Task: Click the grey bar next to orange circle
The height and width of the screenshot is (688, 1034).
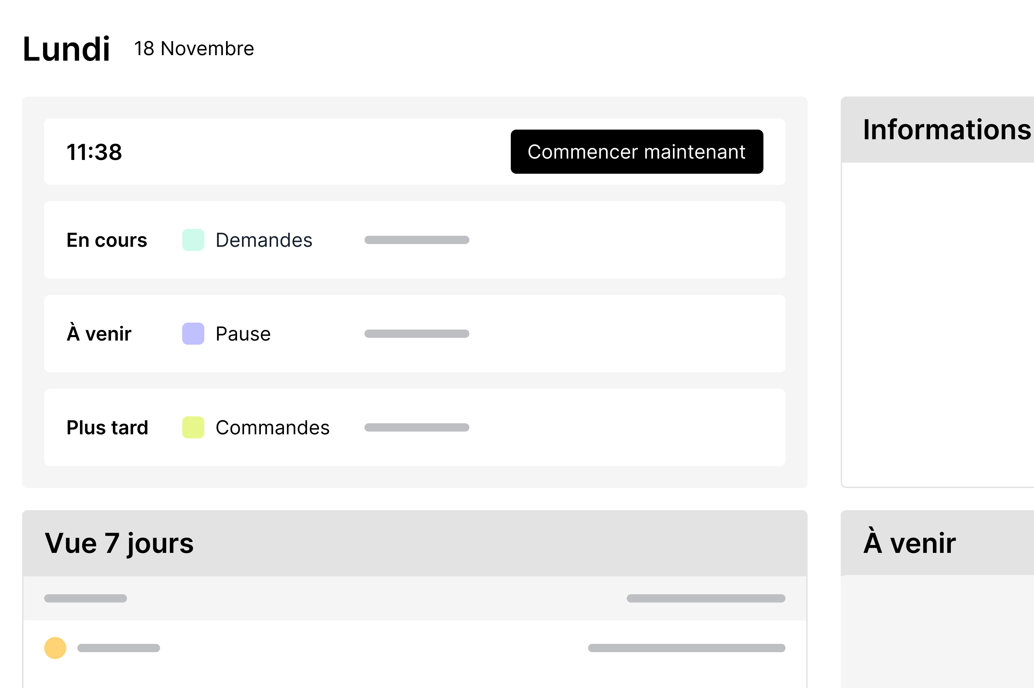Action: pyautogui.click(x=119, y=648)
